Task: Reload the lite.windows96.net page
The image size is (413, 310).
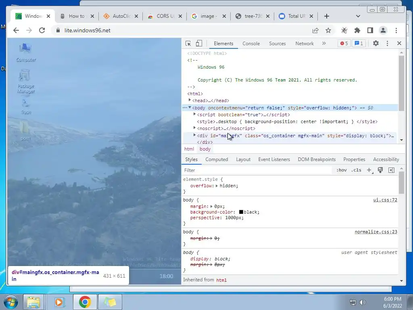Action: point(42,30)
